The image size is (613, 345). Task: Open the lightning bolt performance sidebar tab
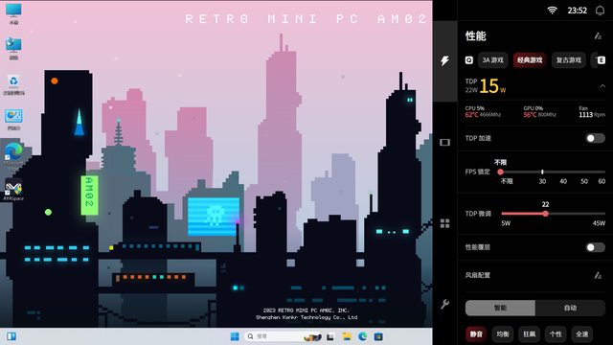click(444, 60)
